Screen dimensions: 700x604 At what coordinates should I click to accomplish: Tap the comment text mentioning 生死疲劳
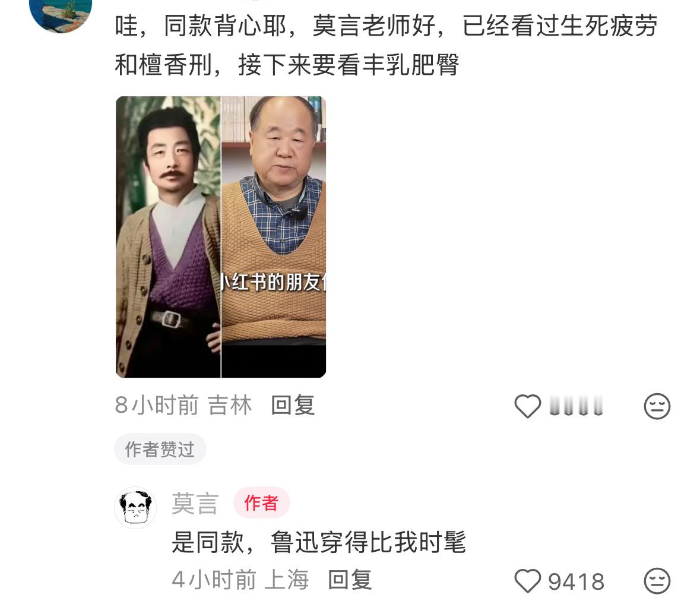(386, 26)
